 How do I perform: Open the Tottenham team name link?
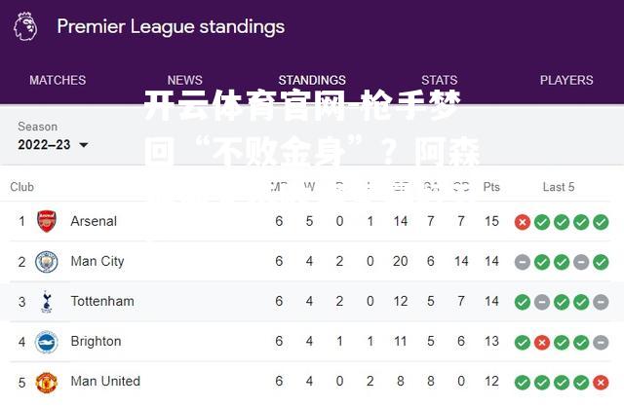point(102,301)
